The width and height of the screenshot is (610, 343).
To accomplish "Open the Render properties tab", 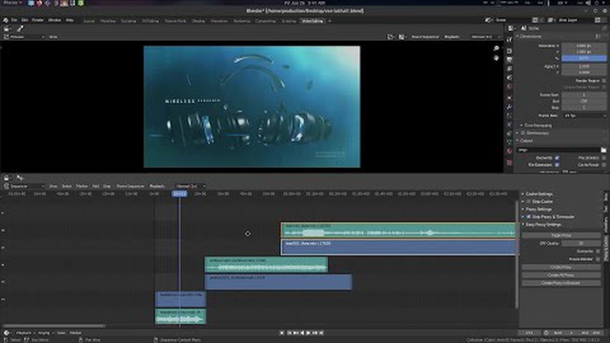I will tap(509, 50).
